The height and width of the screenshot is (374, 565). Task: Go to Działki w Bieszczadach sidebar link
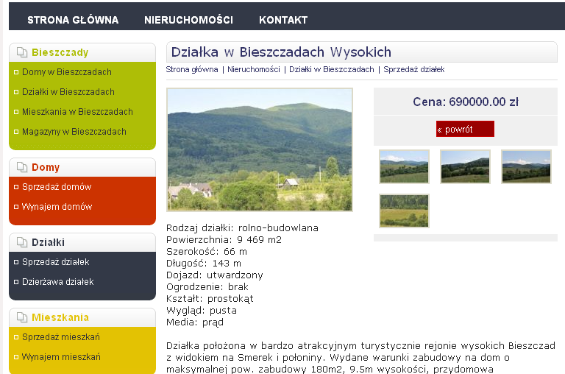68,92
